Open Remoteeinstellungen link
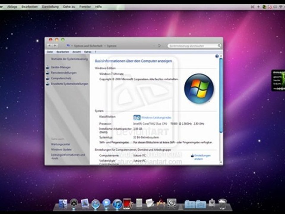The width and height of the screenshot is (285, 214). 64,73
